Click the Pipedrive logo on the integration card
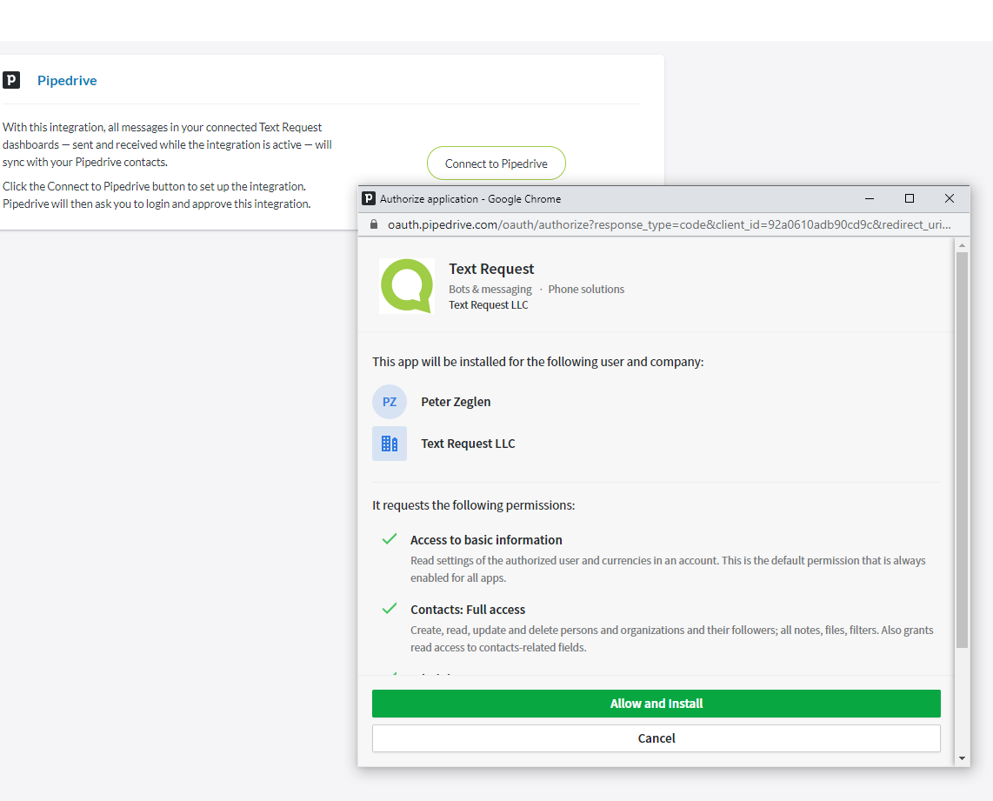The height and width of the screenshot is (801, 993). [x=11, y=80]
